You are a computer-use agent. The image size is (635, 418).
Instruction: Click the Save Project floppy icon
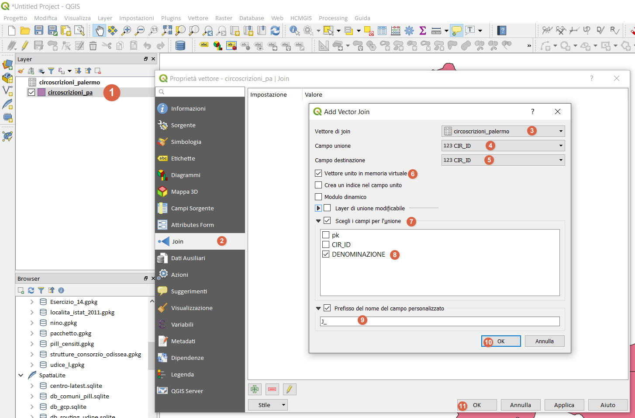39,31
